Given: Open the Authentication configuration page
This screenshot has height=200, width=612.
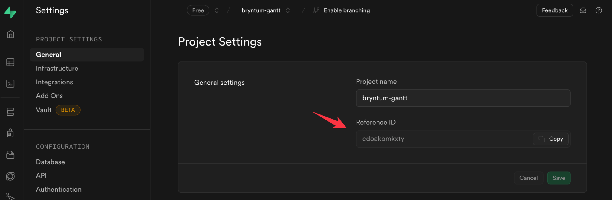Looking at the screenshot, I should point(59,189).
